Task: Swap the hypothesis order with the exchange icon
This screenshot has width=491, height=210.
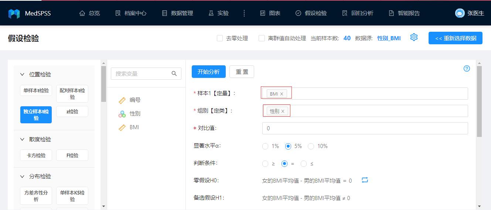Action: pos(365,180)
